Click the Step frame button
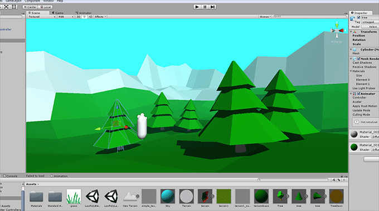Image resolution: width=379 pixels, height=211 pixels. click(212, 7)
